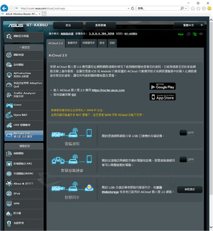The height and width of the screenshot is (231, 213).
Task: Open the network setup wizard icon item
Action: pos(9,36)
